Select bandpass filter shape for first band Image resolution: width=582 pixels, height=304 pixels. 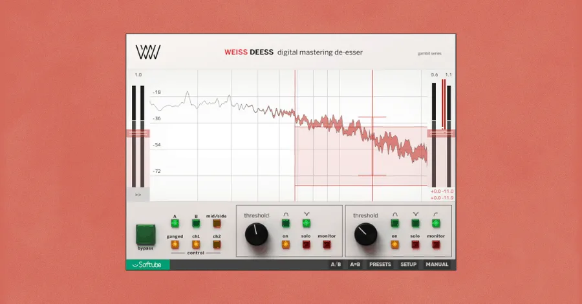pyautogui.click(x=285, y=223)
